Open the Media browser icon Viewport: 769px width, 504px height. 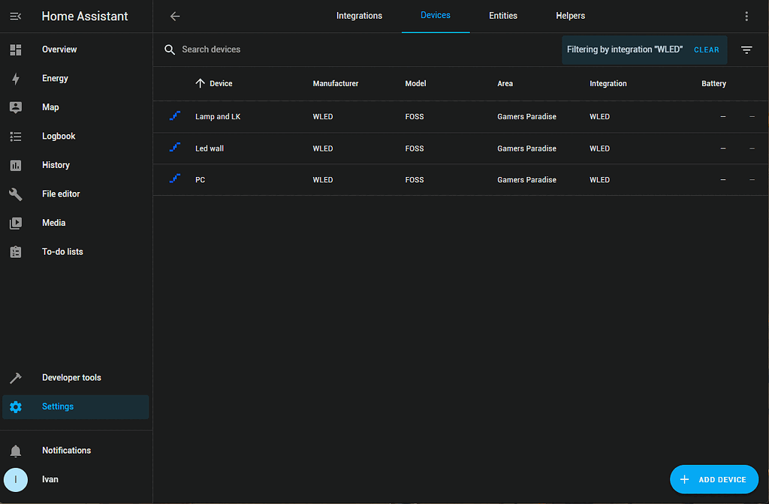(15, 222)
